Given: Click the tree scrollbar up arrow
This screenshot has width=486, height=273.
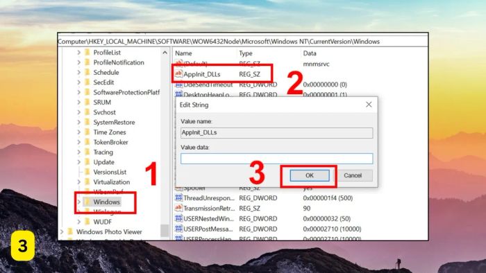Looking at the screenshot, I should coord(165,53).
